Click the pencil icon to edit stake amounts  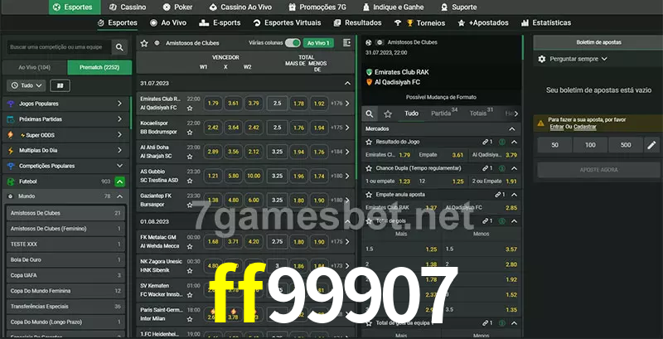(651, 145)
